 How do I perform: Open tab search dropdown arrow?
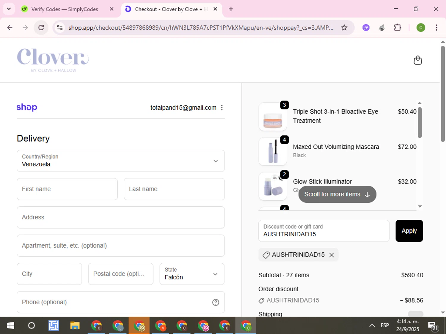pos(9,9)
